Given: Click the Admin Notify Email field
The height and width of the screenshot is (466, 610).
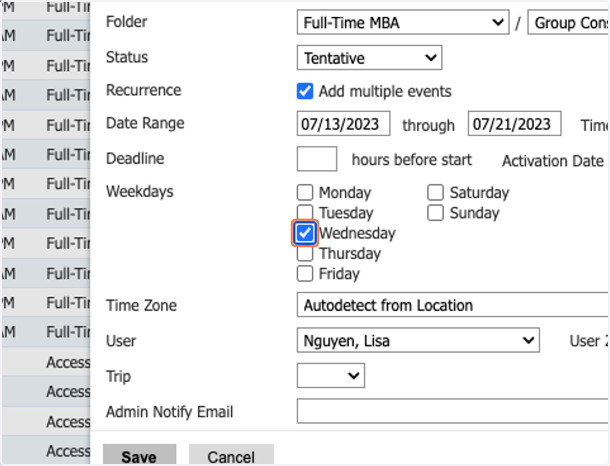Looking at the screenshot, I should pos(452,411).
